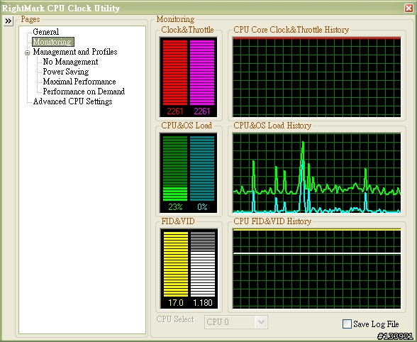Click the 23% CPU load value

tap(175, 207)
